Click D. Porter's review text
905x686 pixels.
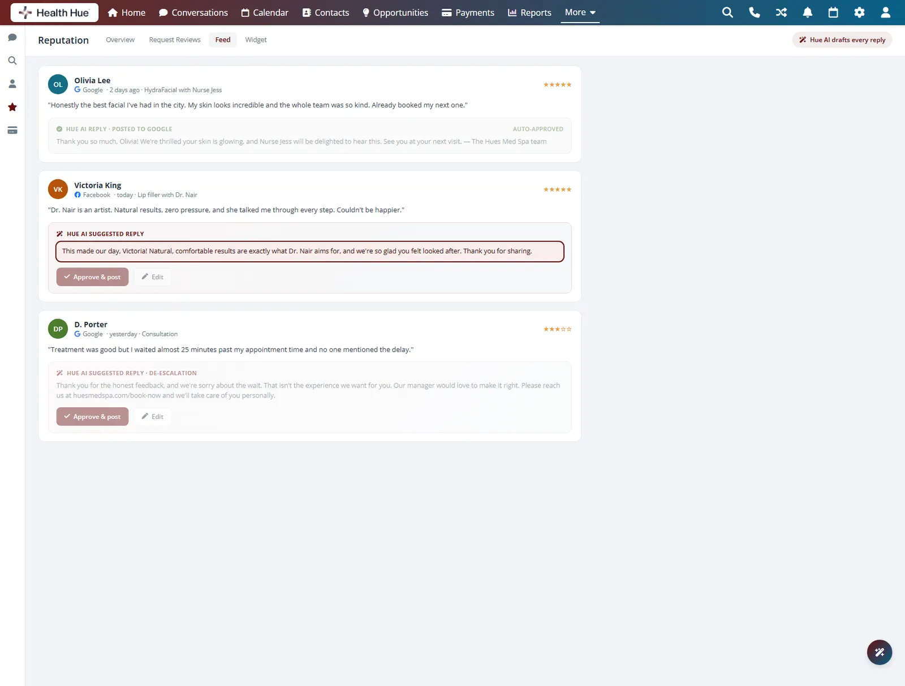click(x=231, y=350)
